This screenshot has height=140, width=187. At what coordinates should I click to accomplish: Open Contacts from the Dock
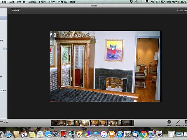16,134
